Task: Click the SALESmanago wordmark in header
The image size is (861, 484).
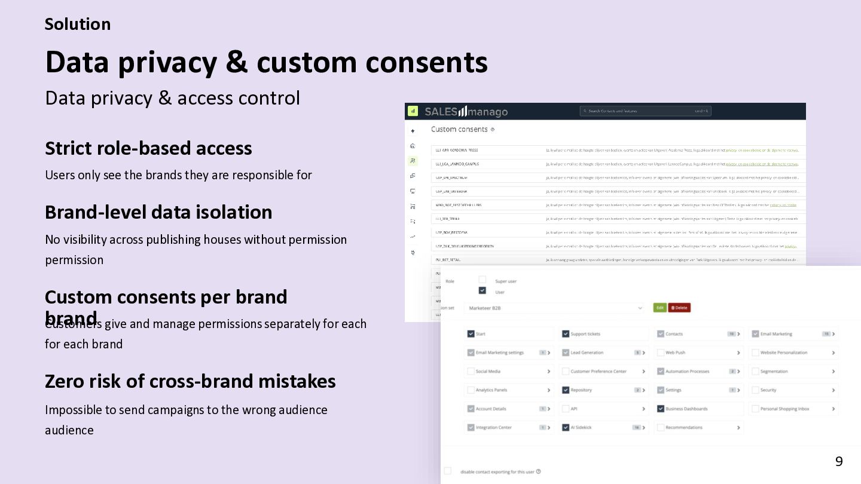Action: [x=466, y=111]
